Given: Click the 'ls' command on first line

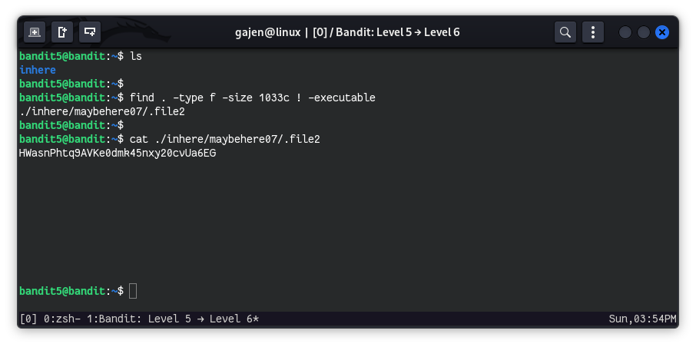Looking at the screenshot, I should click(x=136, y=56).
